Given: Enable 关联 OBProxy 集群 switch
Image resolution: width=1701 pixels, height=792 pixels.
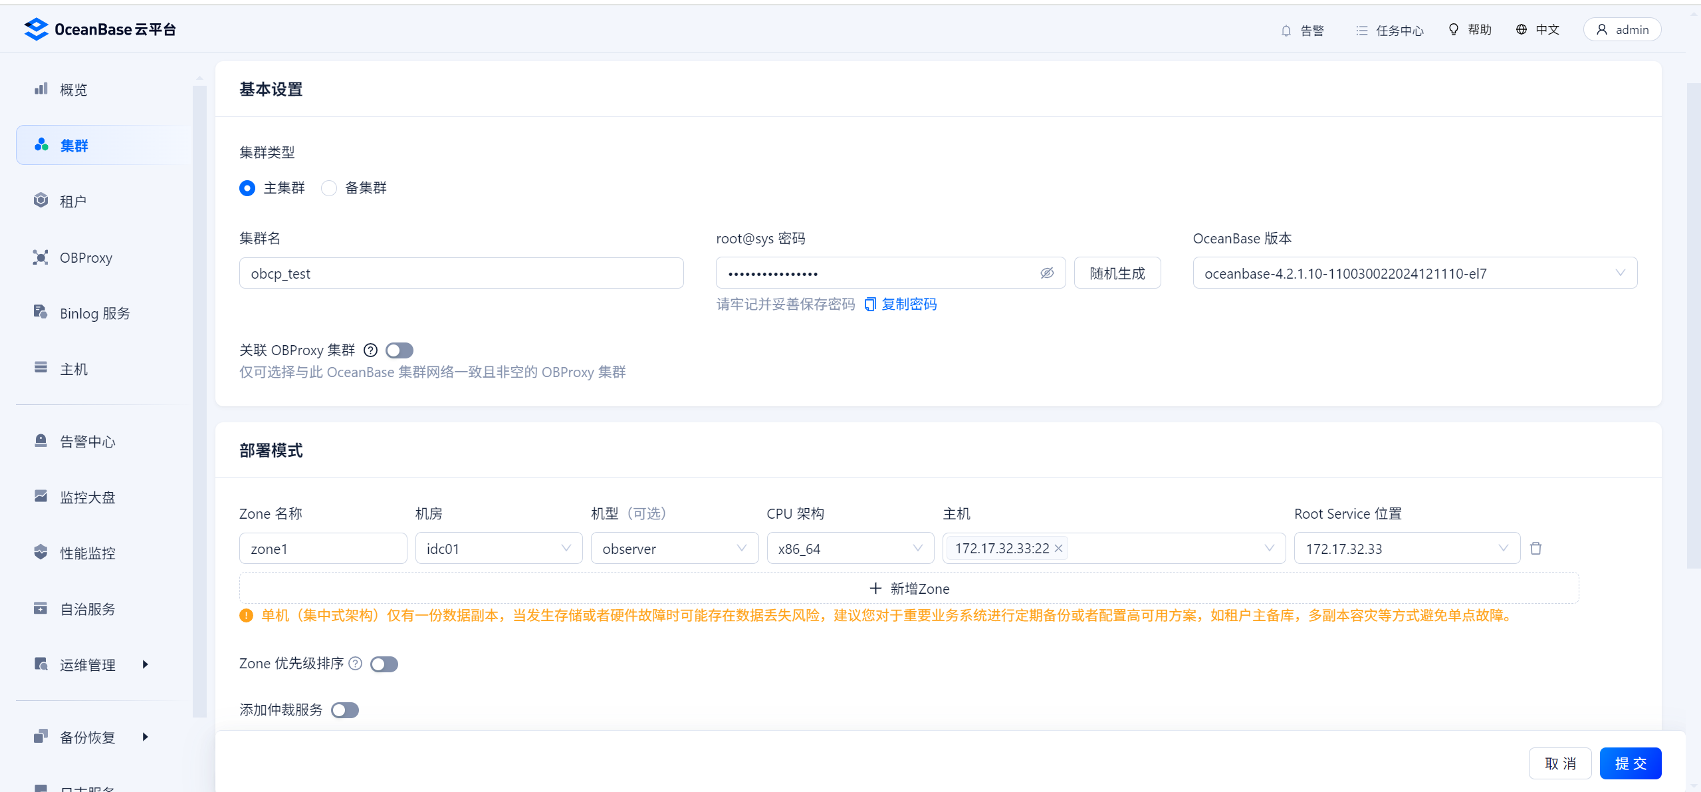Looking at the screenshot, I should pyautogui.click(x=399, y=350).
